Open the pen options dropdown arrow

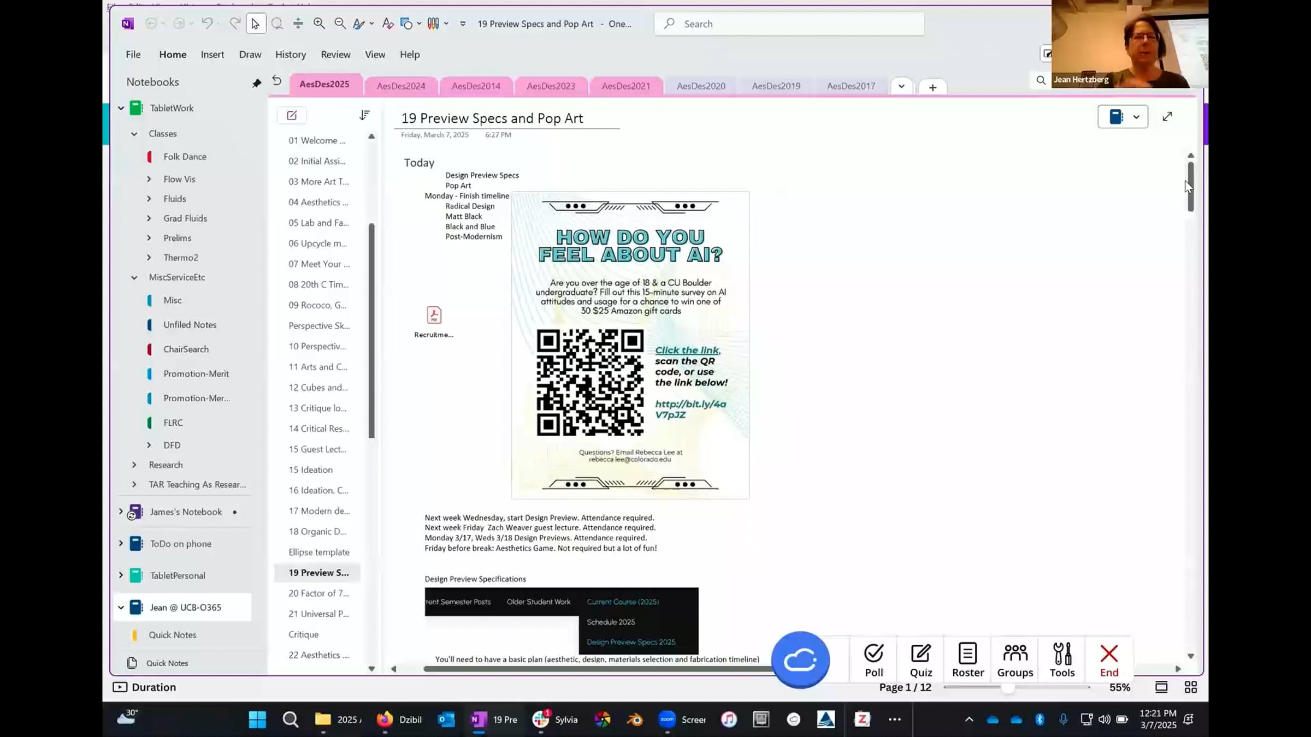[371, 23]
